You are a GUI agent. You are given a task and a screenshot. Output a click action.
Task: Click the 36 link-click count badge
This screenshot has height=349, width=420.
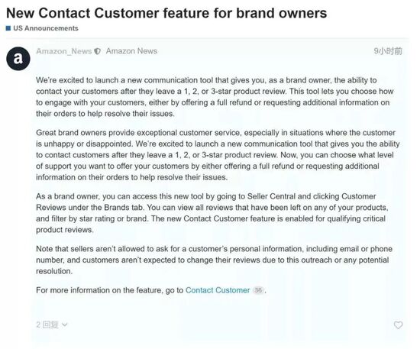pyautogui.click(x=258, y=290)
